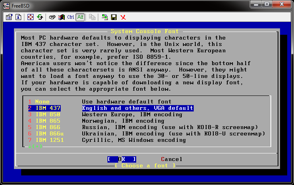Viewport: 294px width, 185px height.
Task: Request screen refresh with green arrows icon
Action: click(40, 17)
